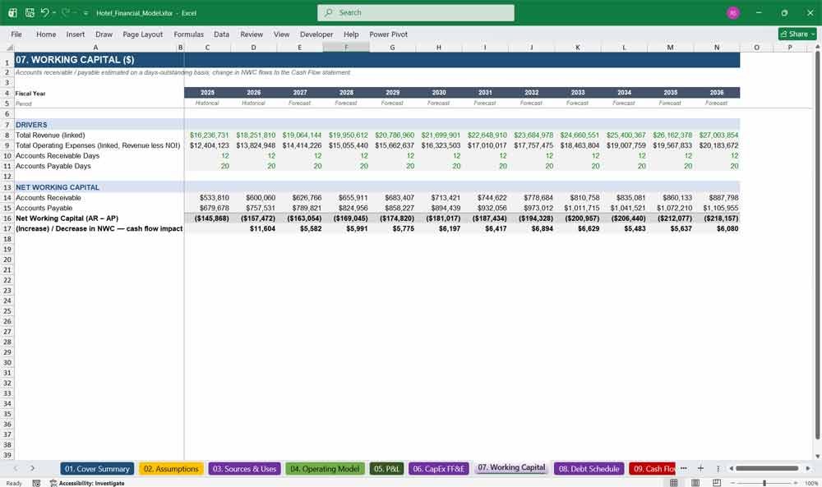Click the previous sheet navigation arrow

[x=16, y=468]
